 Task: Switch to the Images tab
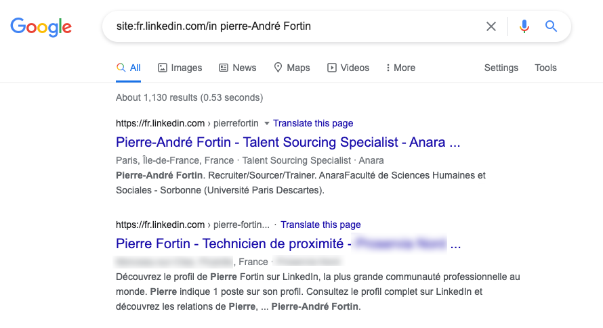[180, 68]
